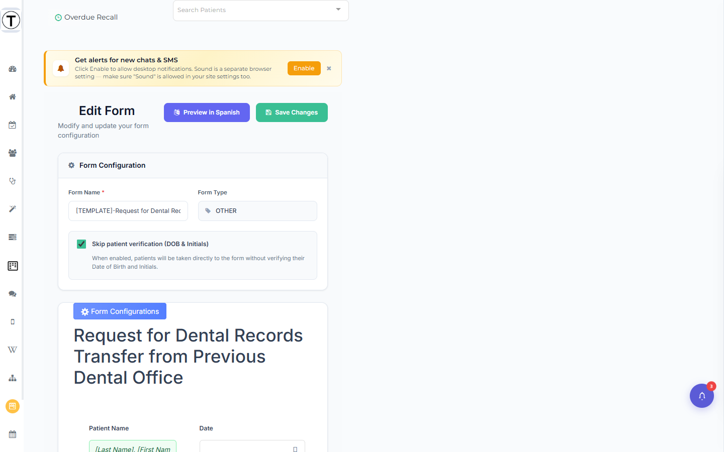Open the calendar-check icon in sidebar

tap(13, 125)
